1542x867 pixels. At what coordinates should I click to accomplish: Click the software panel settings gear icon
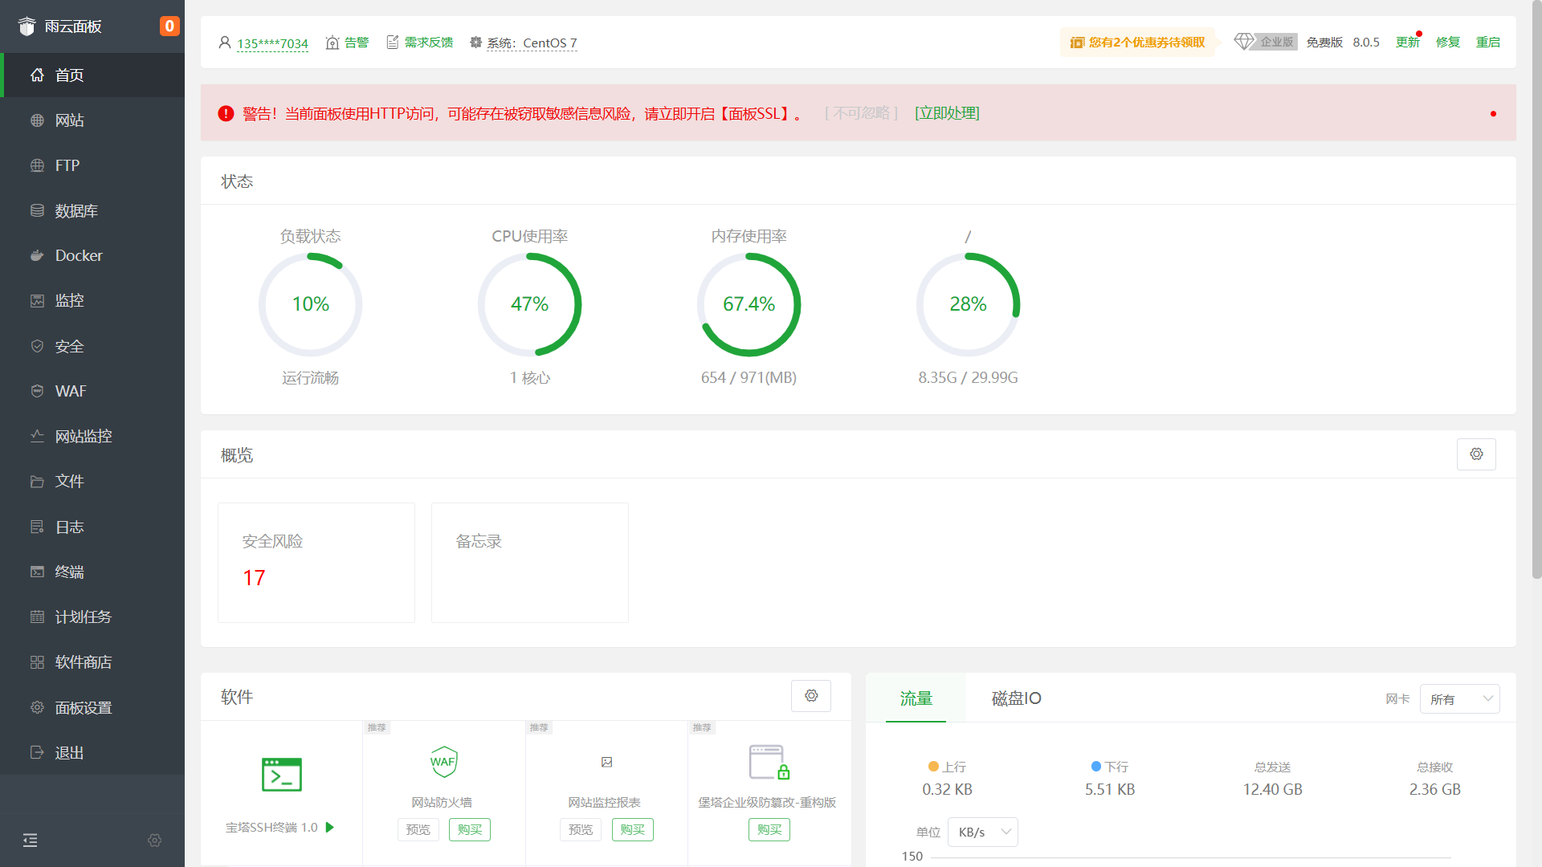pos(811,696)
